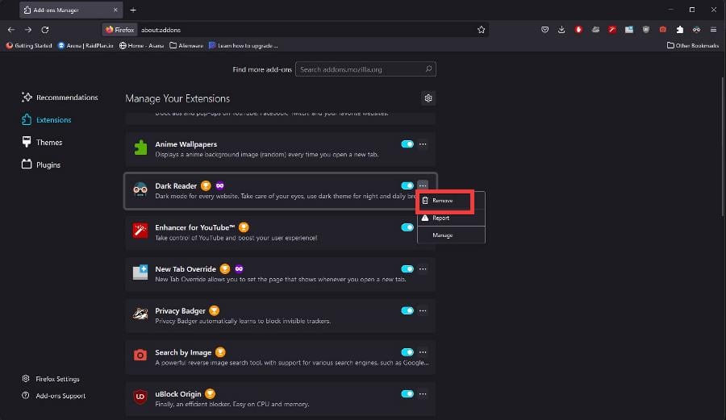The image size is (726, 420).
Task: Open the Search by Image toolbar icon
Action: coord(663,30)
